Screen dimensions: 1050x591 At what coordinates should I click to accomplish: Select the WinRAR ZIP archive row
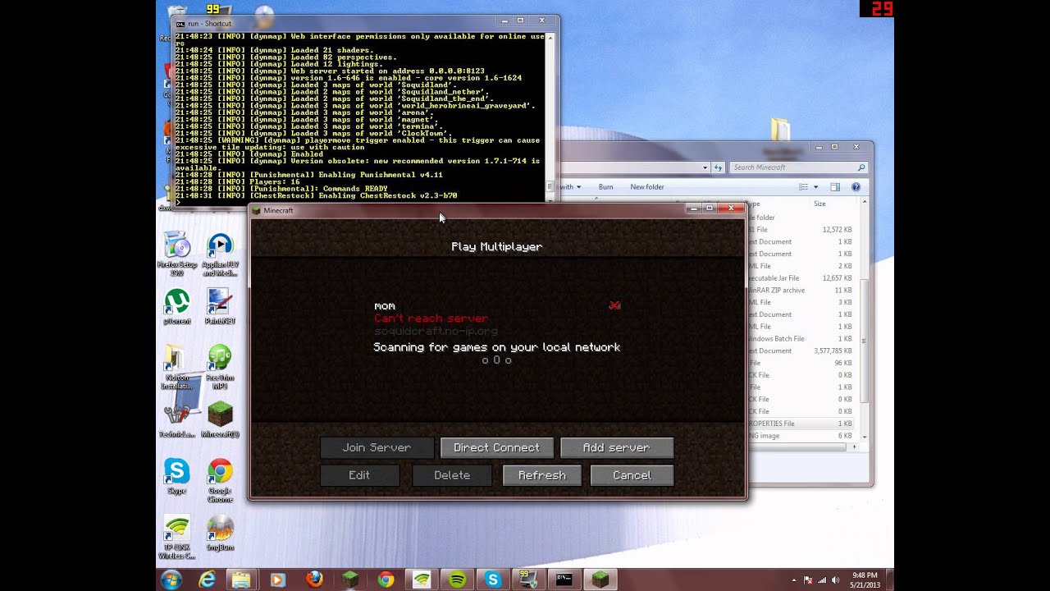coord(801,291)
